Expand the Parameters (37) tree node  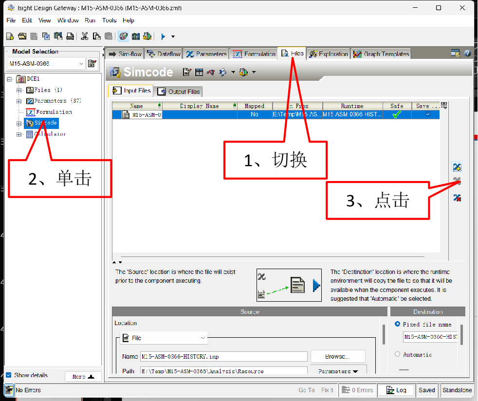pos(19,101)
